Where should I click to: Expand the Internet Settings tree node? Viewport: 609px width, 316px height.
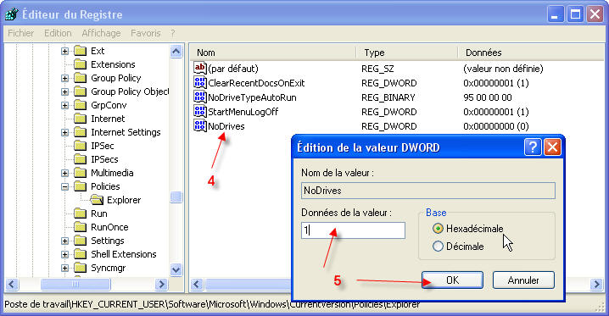click(x=64, y=132)
